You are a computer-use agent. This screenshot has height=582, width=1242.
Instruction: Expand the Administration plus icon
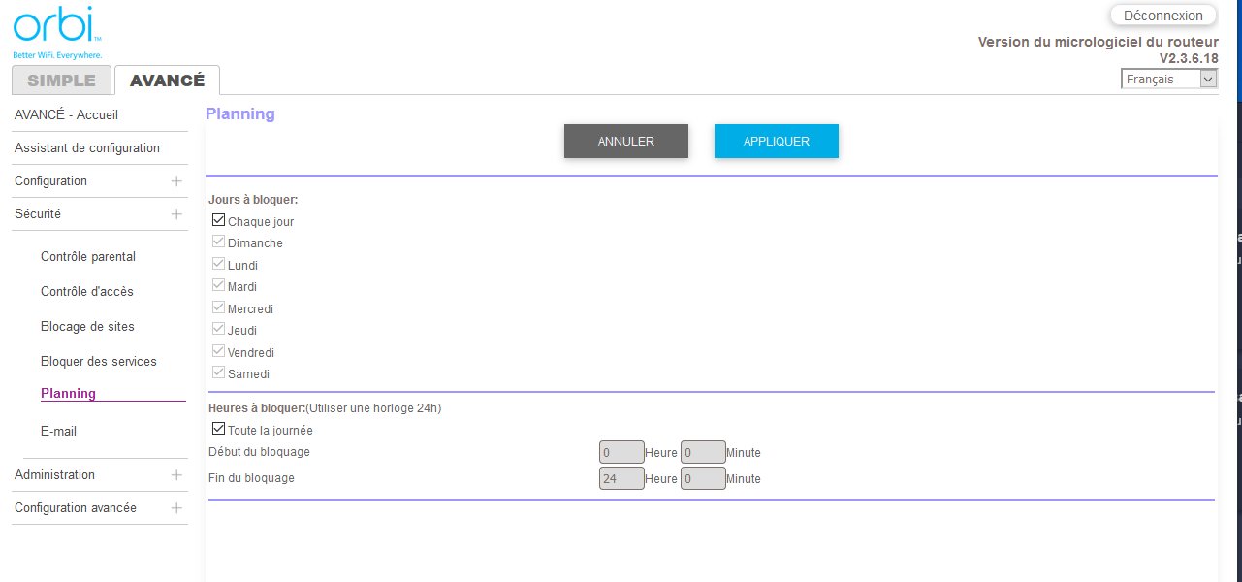[176, 475]
